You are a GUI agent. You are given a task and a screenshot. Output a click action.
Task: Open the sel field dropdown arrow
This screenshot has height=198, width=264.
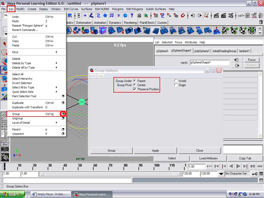[243, 15]
